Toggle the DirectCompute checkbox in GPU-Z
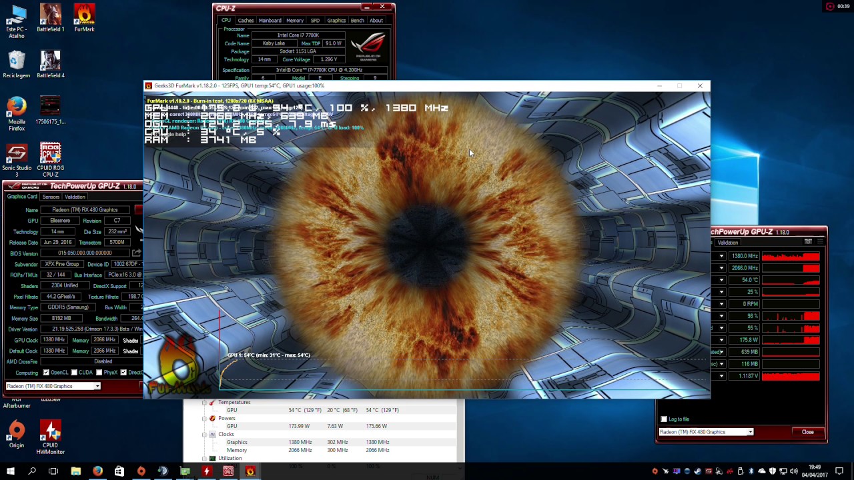Screen dimensions: 854x480 (x=123, y=373)
